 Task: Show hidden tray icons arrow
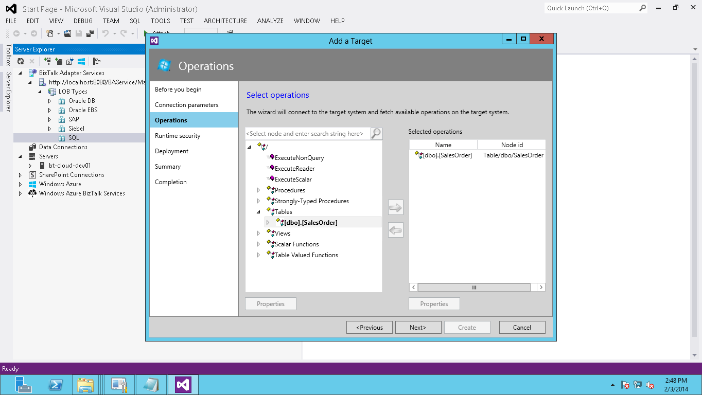tap(612, 385)
